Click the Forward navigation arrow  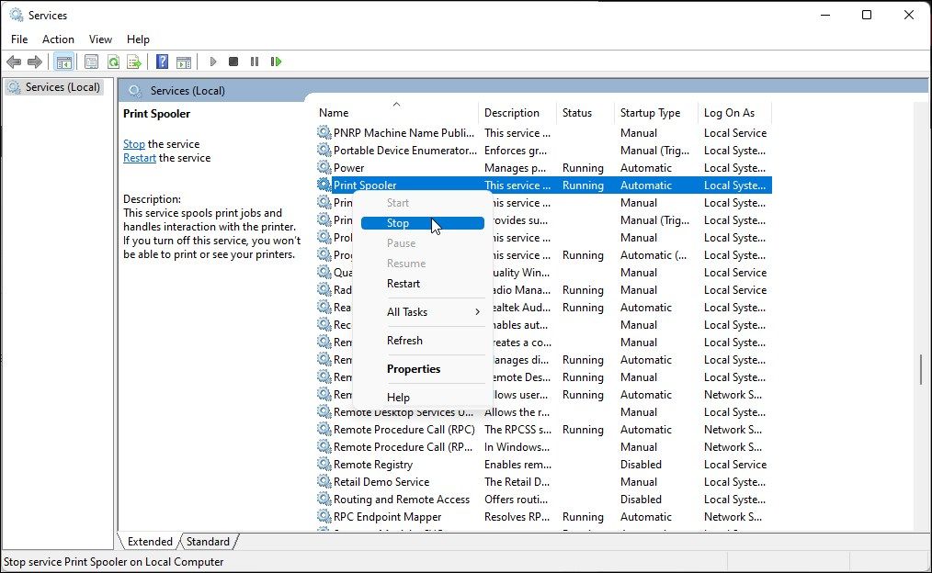tap(34, 62)
